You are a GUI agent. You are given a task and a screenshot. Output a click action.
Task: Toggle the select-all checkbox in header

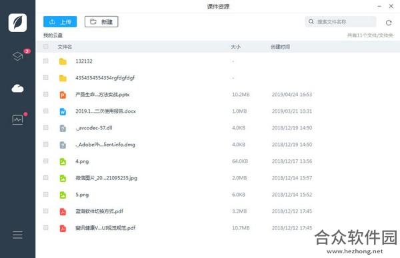[x=45, y=47]
